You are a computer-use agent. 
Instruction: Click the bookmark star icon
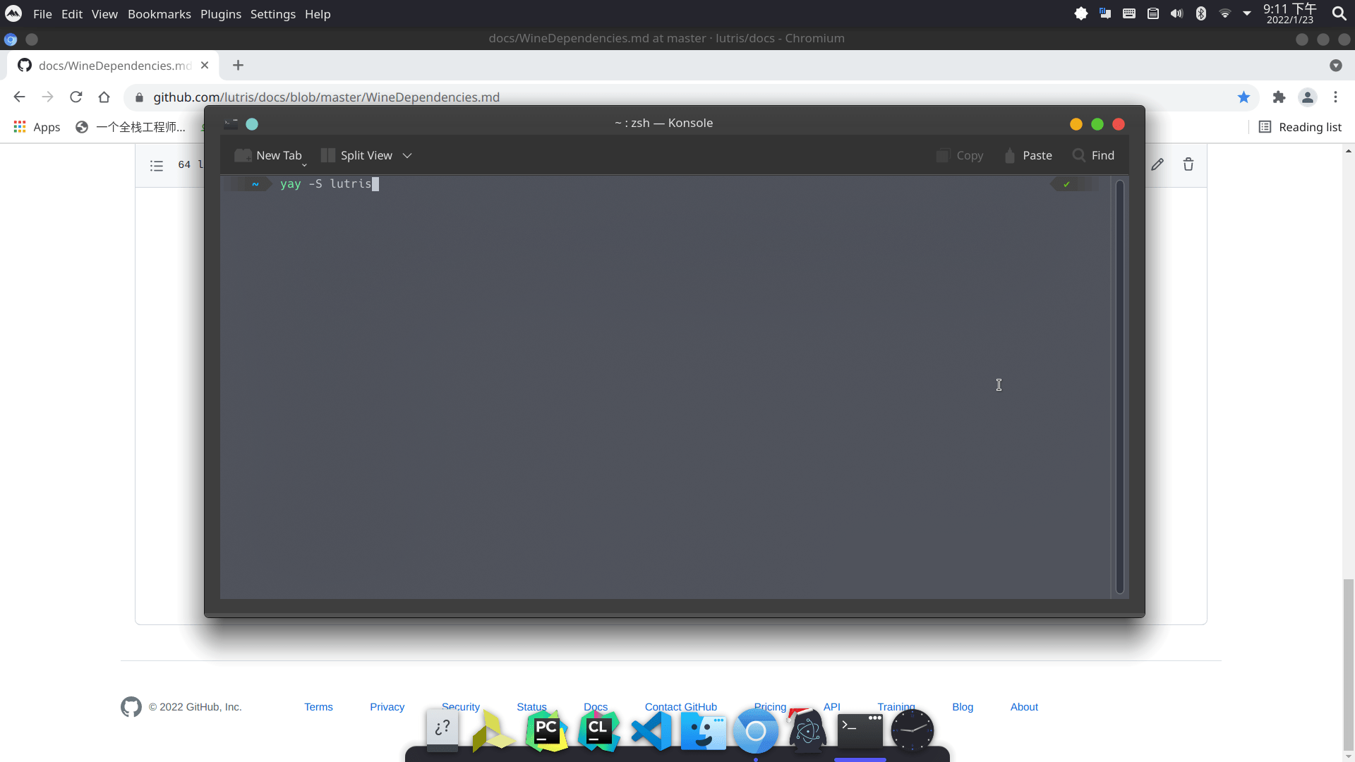pos(1243,97)
